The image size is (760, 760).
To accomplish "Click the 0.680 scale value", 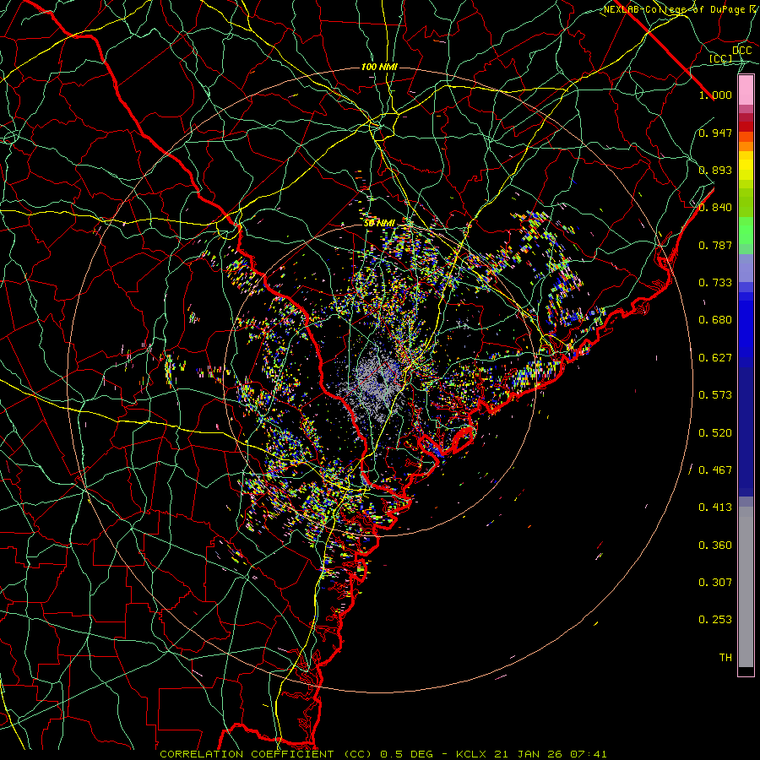I will click(715, 320).
